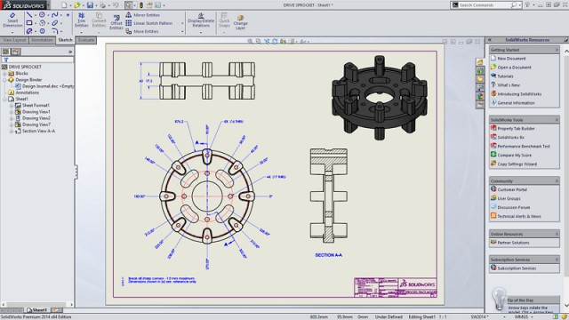Collapse the Getting Started panel section

[x=557, y=50]
